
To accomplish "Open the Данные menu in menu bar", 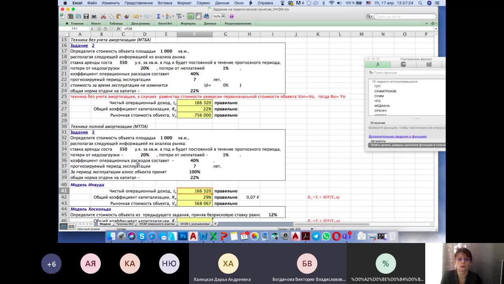I will point(222,3).
